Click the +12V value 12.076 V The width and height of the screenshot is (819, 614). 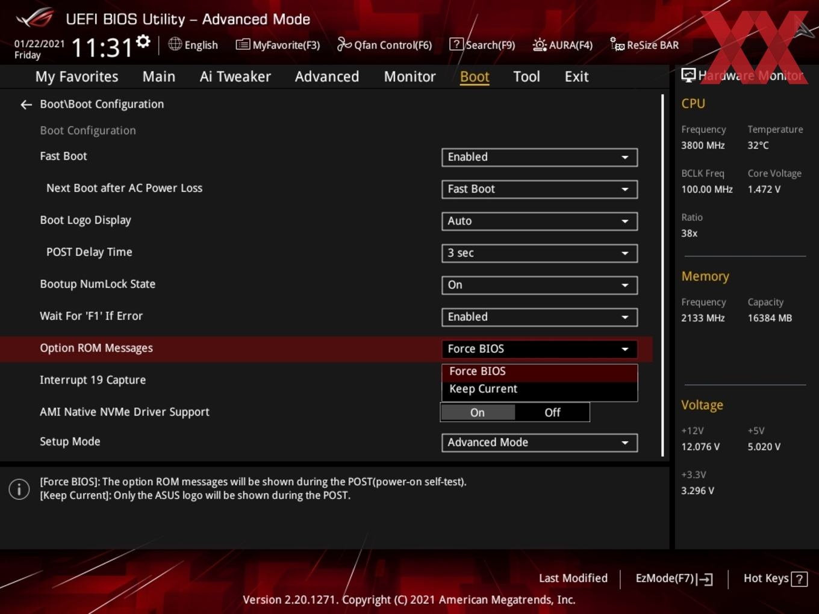pos(700,447)
